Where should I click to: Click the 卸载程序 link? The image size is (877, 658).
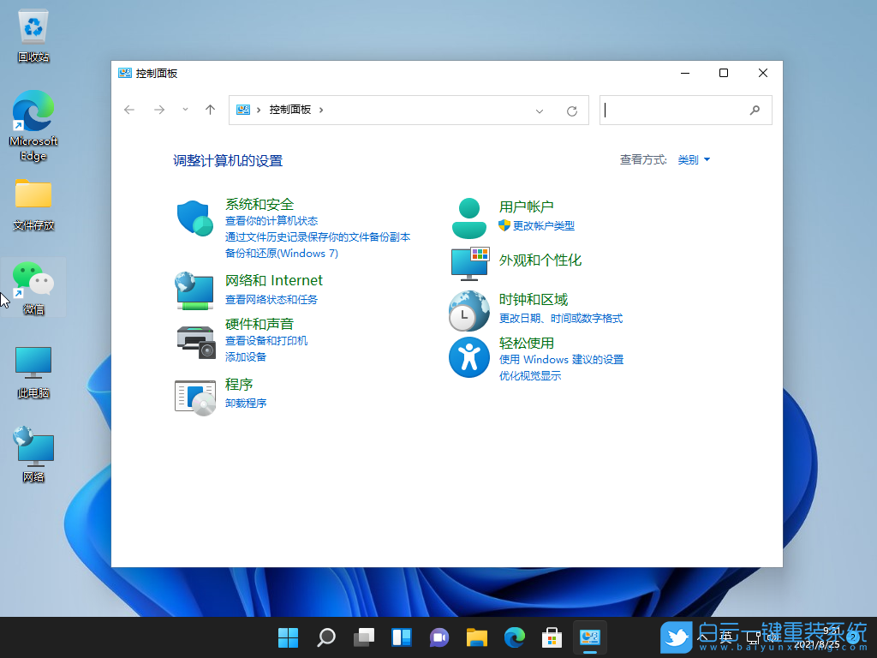pos(246,403)
